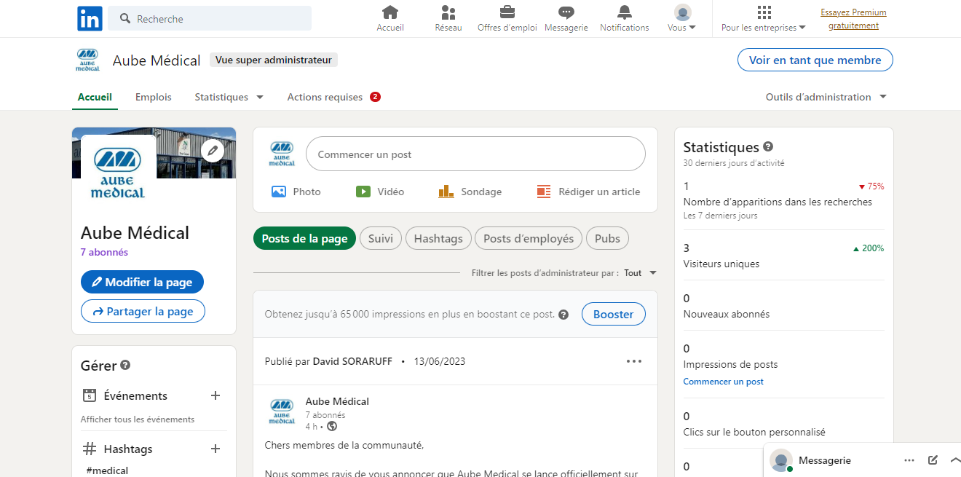Switch to the Emplois tab
The width and height of the screenshot is (961, 477).
(x=154, y=97)
